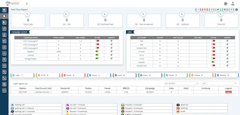Click the red-bracketed columns icon in report toolbar
The width and height of the screenshot is (240, 115).
(205, 10)
